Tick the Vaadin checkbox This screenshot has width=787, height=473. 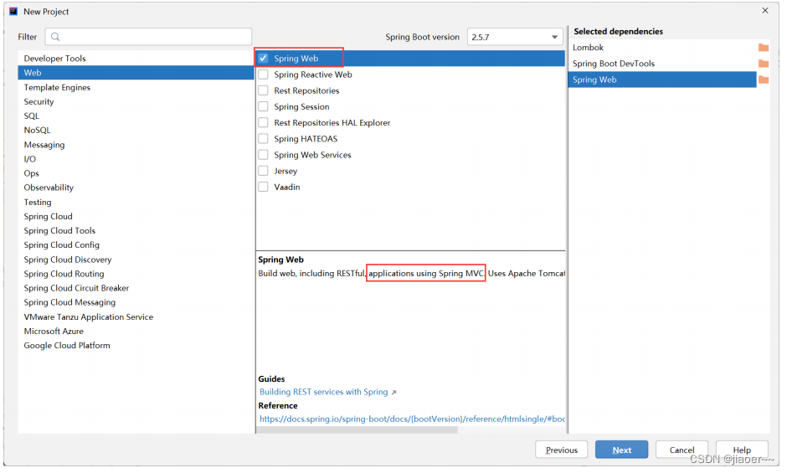click(263, 187)
